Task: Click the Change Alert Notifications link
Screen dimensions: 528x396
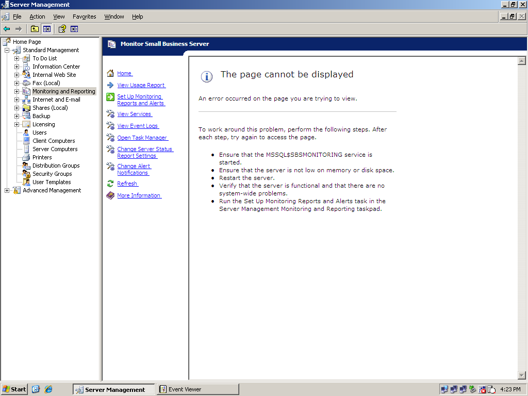Action: point(134,169)
